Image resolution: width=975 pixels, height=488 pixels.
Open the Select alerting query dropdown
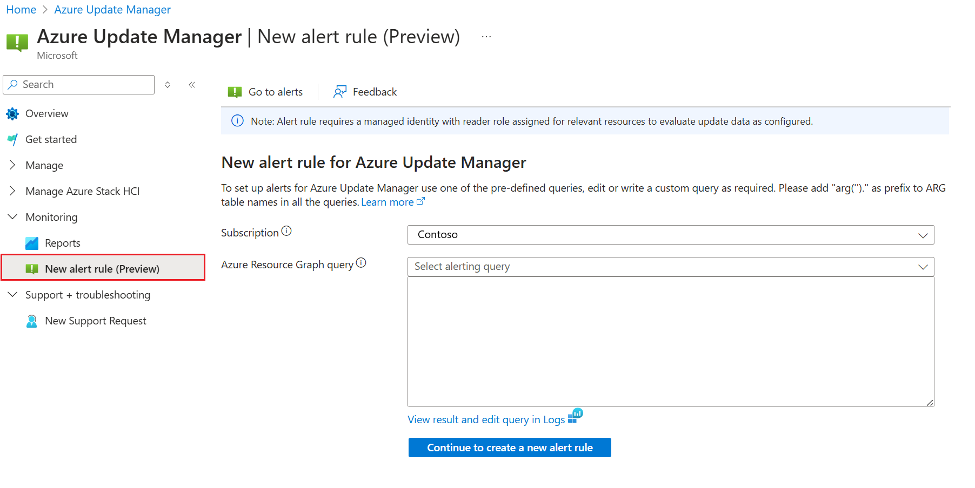click(x=670, y=267)
